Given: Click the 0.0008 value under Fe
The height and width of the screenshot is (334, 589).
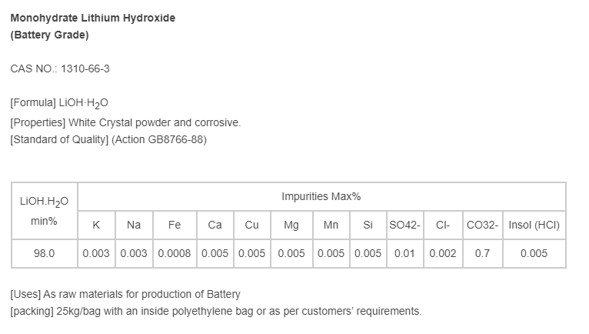Looking at the screenshot, I should coord(175,253).
